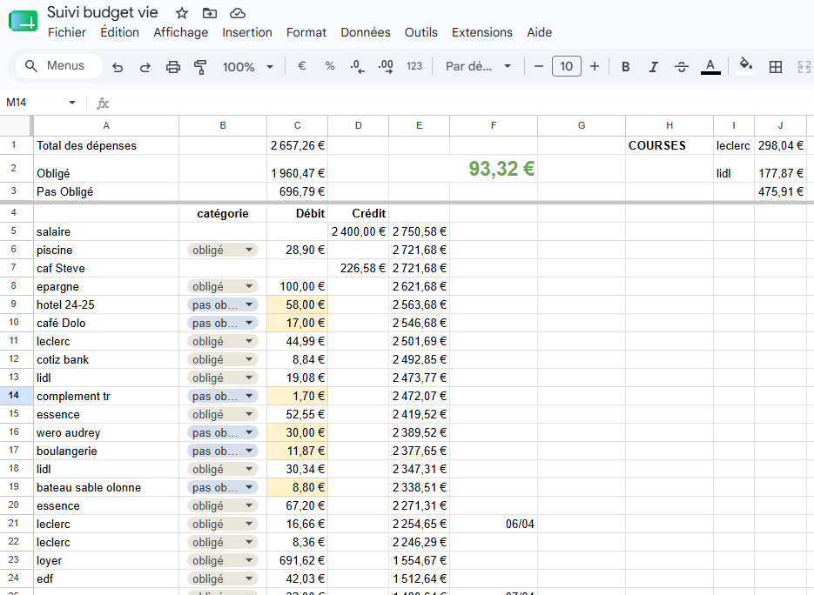Select row 14 header
This screenshot has width=814, height=595.
click(14, 395)
